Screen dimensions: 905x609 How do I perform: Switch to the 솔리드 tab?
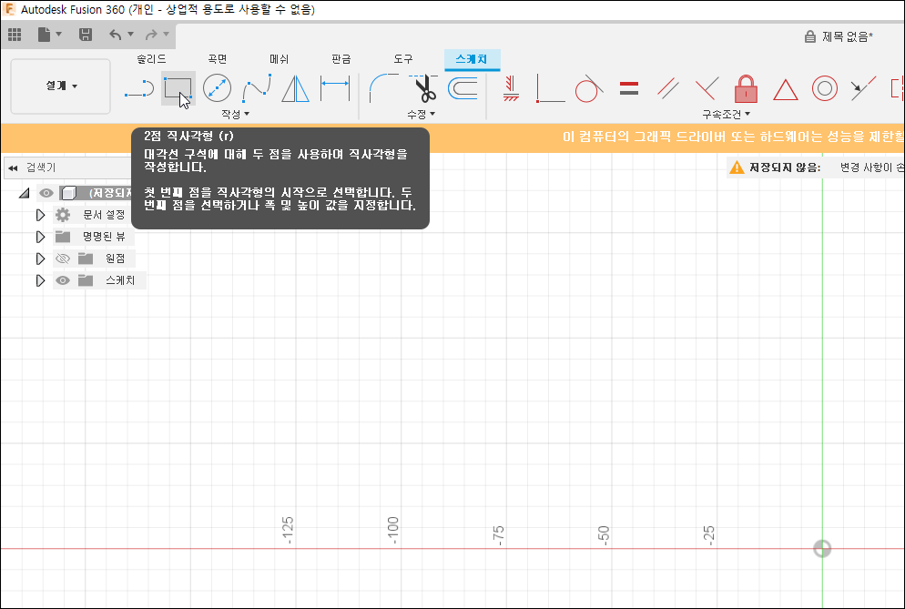[151, 59]
